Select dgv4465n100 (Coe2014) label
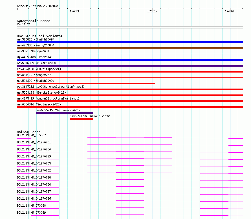Screen dimensions: 251x219 (x=35, y=57)
